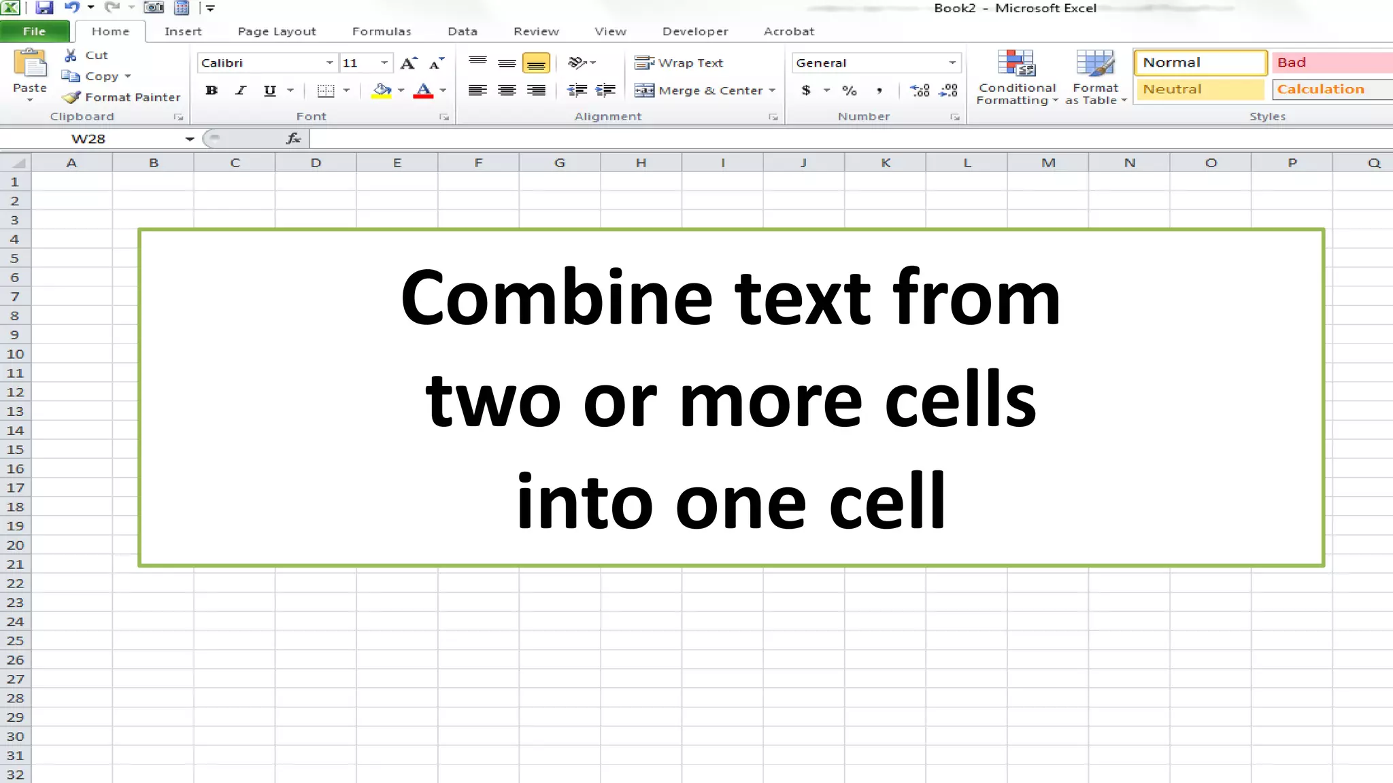Click the Increase Font Size icon
This screenshot has width=1393, height=783.
tap(408, 63)
